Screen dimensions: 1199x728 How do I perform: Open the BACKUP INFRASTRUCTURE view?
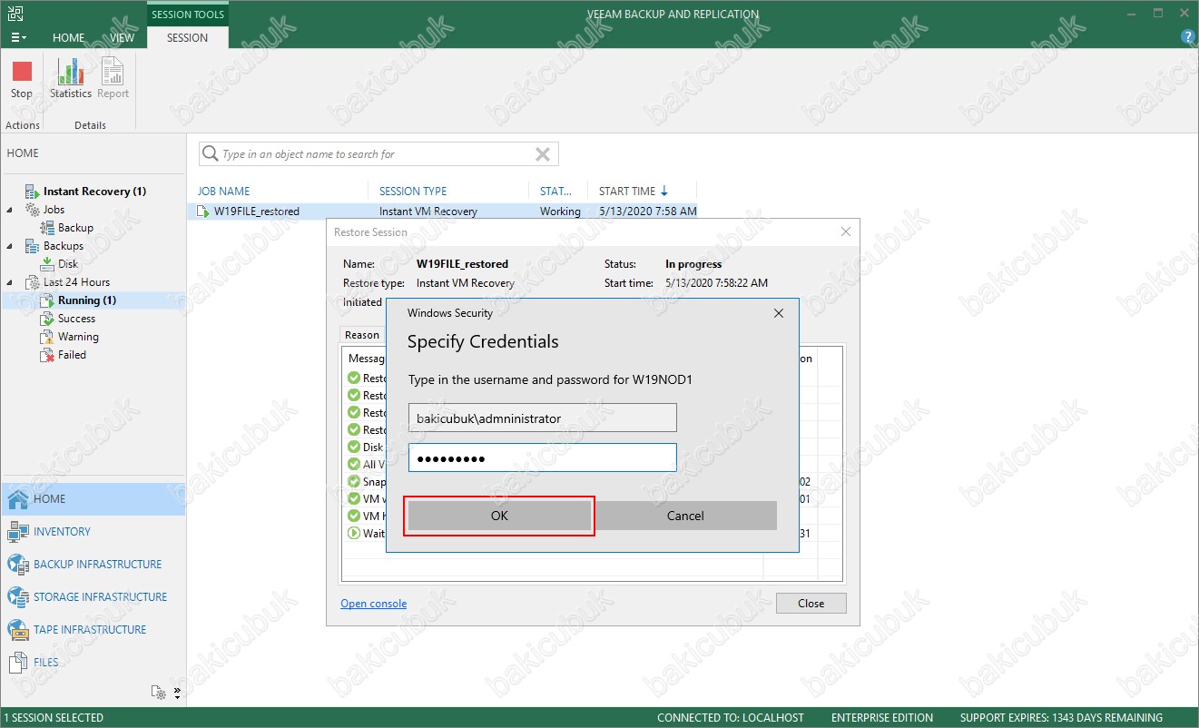coord(93,565)
